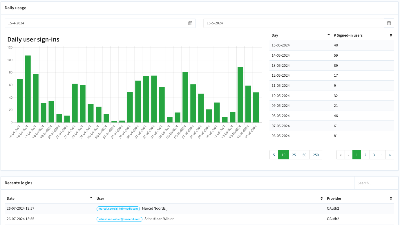Click table row 09-05-2024

(332, 106)
